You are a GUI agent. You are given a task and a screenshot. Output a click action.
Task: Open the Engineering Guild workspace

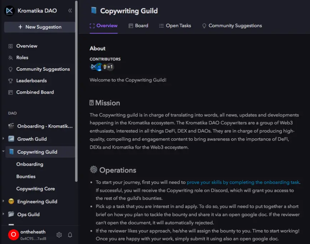coord(37,201)
